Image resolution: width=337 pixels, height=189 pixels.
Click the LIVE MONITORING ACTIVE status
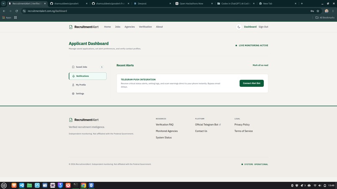pos(252,45)
